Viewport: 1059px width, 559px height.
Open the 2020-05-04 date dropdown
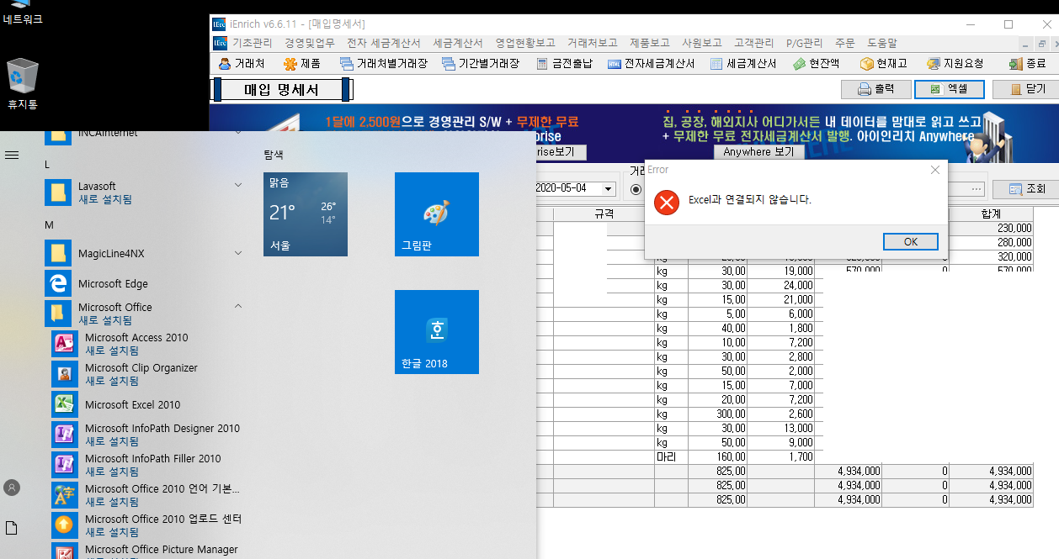click(609, 189)
